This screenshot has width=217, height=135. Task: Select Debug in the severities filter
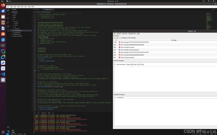[x=129, y=65]
